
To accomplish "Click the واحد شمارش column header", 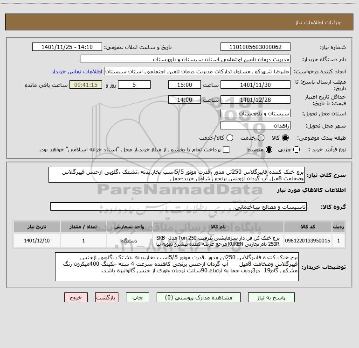I will [129, 227].
